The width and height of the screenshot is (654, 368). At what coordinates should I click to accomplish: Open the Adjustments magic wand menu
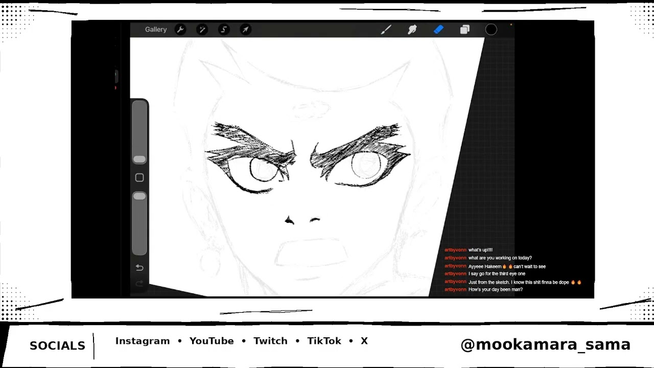pyautogui.click(x=202, y=30)
